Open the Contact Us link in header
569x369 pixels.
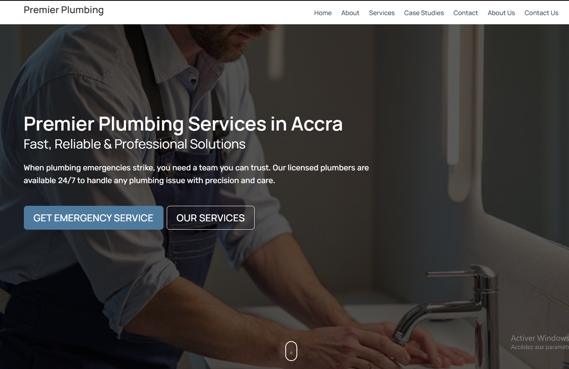click(541, 13)
